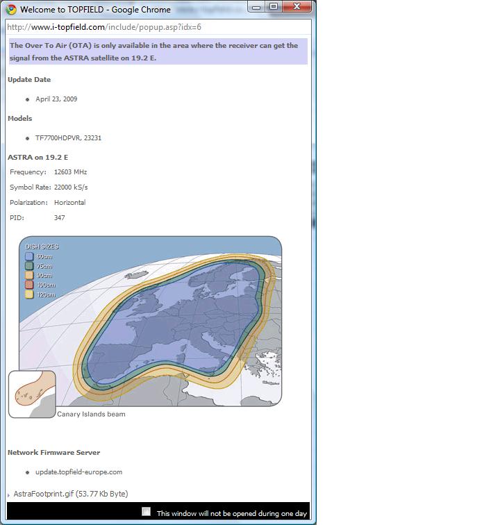Click the 'ASTRA on 19.2 E' heading
Image resolution: width=500 pixels, height=525 pixels.
37,158
